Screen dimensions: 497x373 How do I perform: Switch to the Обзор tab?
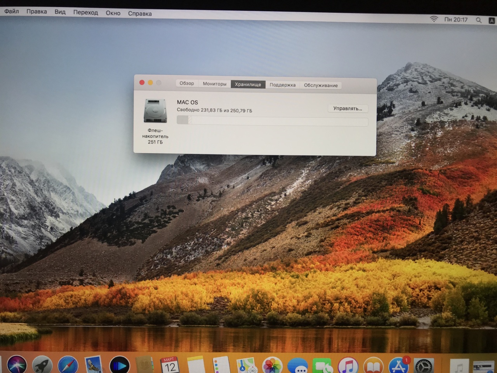[x=187, y=84]
